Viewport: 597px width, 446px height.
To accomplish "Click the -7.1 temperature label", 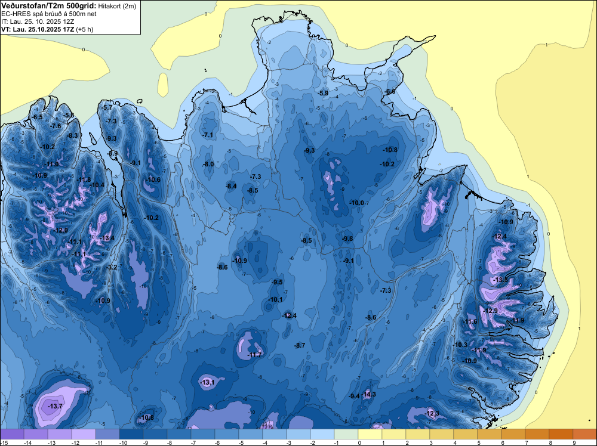I will [x=208, y=135].
